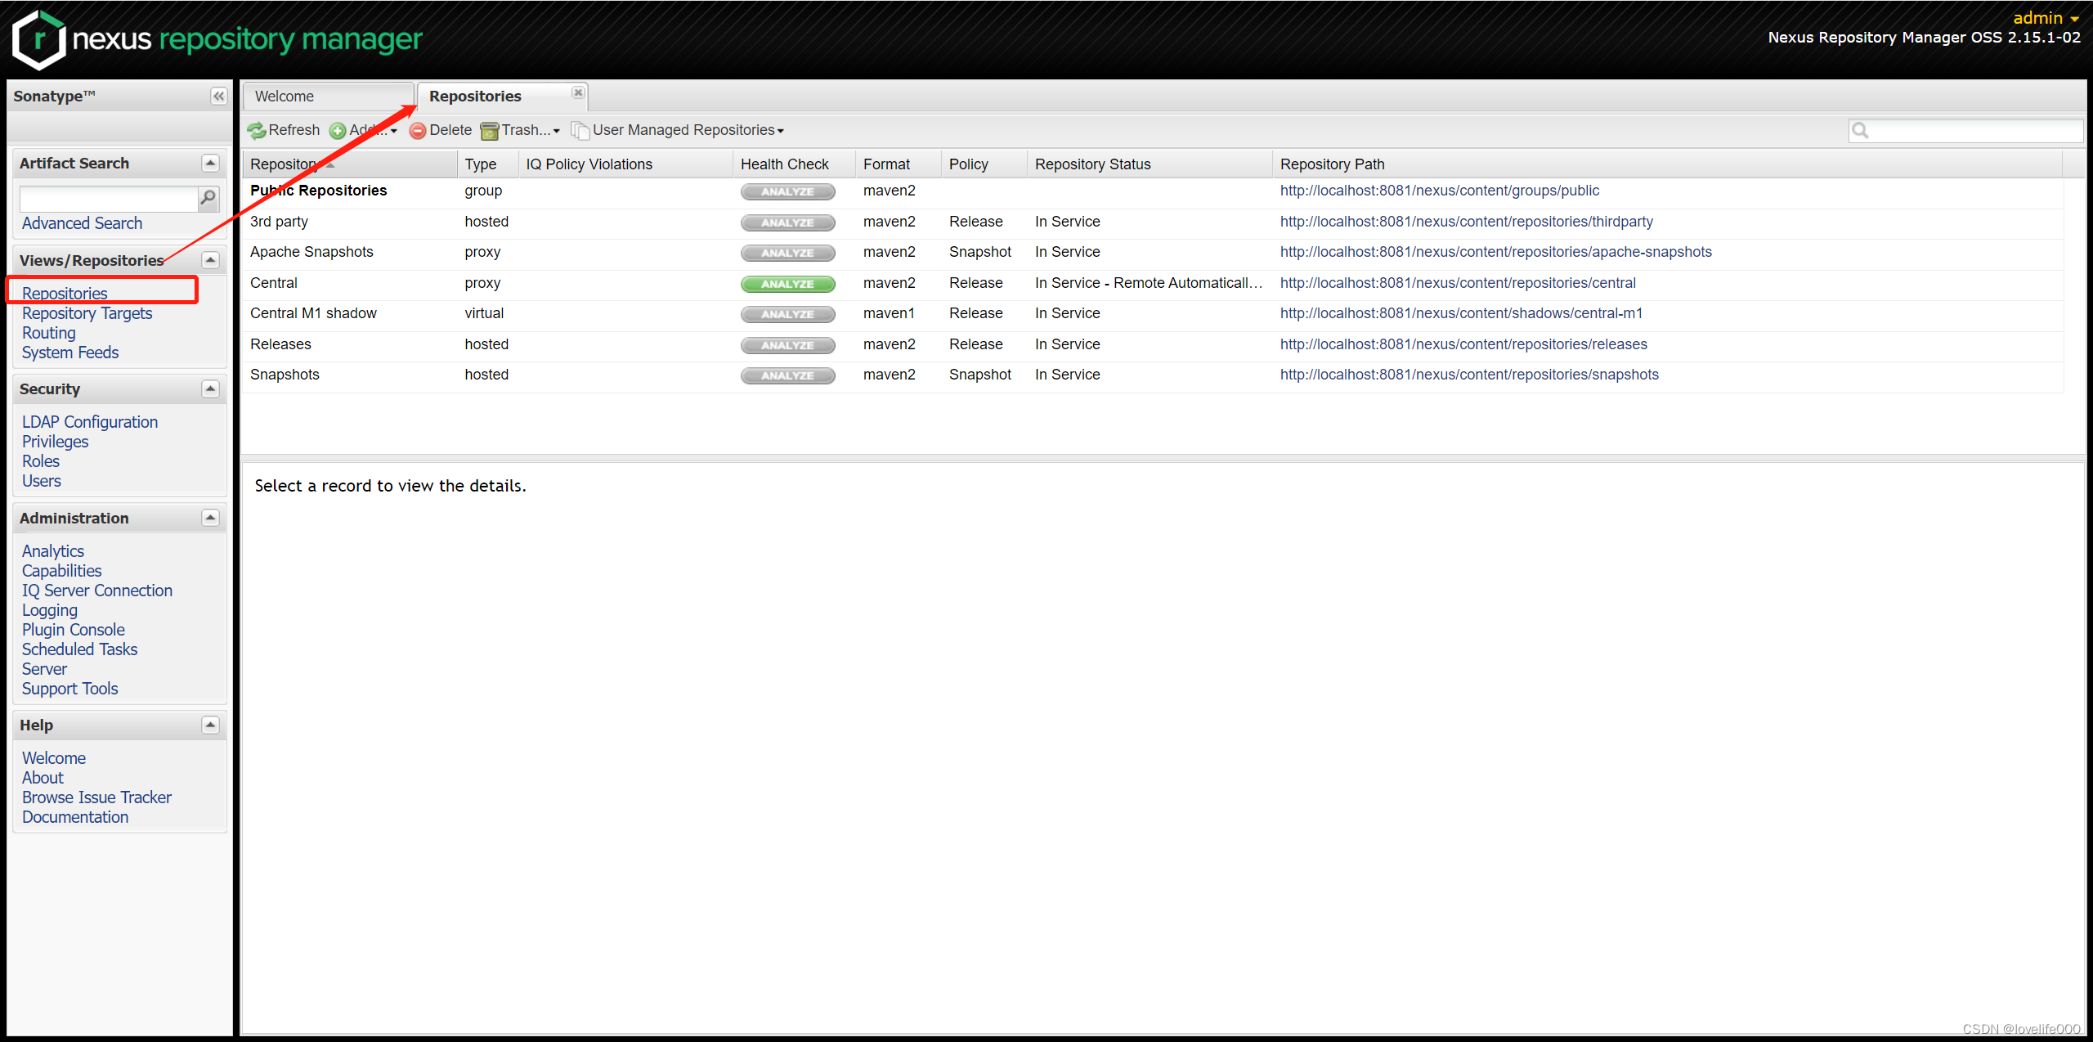Open Scheduled Tasks in Administration
The image size is (2093, 1042).
coord(79,649)
